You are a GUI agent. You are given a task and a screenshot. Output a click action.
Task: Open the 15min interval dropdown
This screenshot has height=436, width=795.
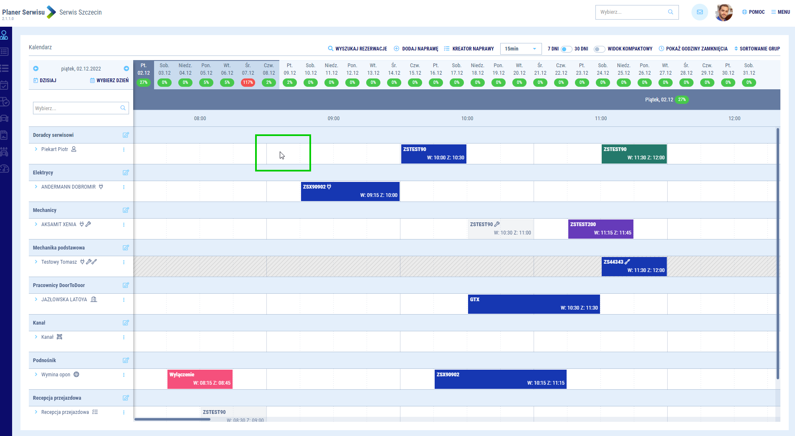point(520,49)
